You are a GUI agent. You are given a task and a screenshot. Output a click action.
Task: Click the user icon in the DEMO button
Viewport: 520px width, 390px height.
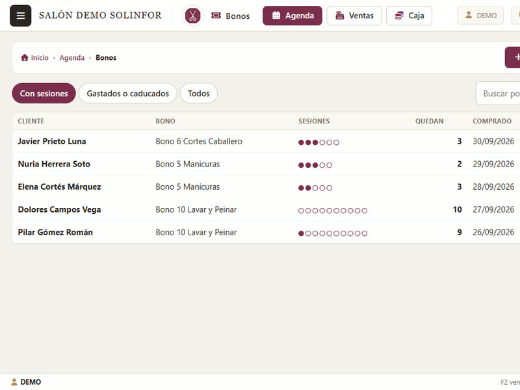(x=469, y=15)
